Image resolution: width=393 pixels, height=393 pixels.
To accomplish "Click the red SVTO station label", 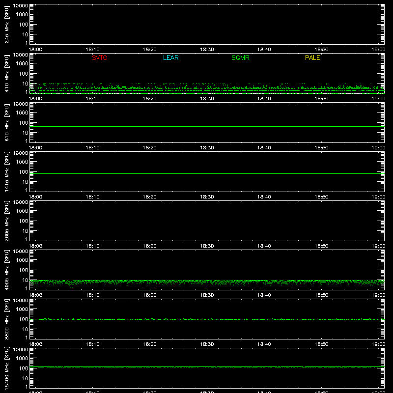I will [100, 57].
